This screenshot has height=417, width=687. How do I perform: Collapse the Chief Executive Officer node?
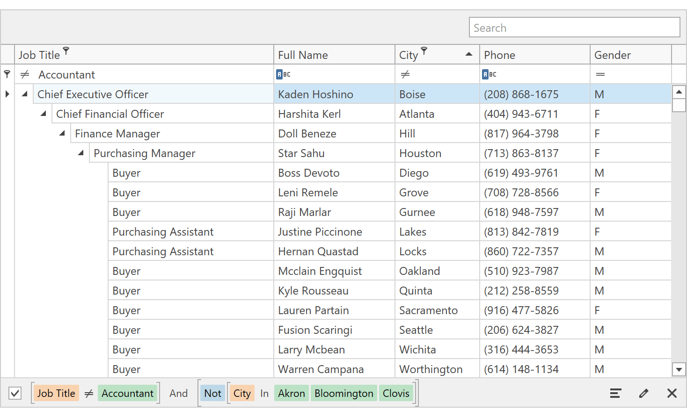pos(24,93)
